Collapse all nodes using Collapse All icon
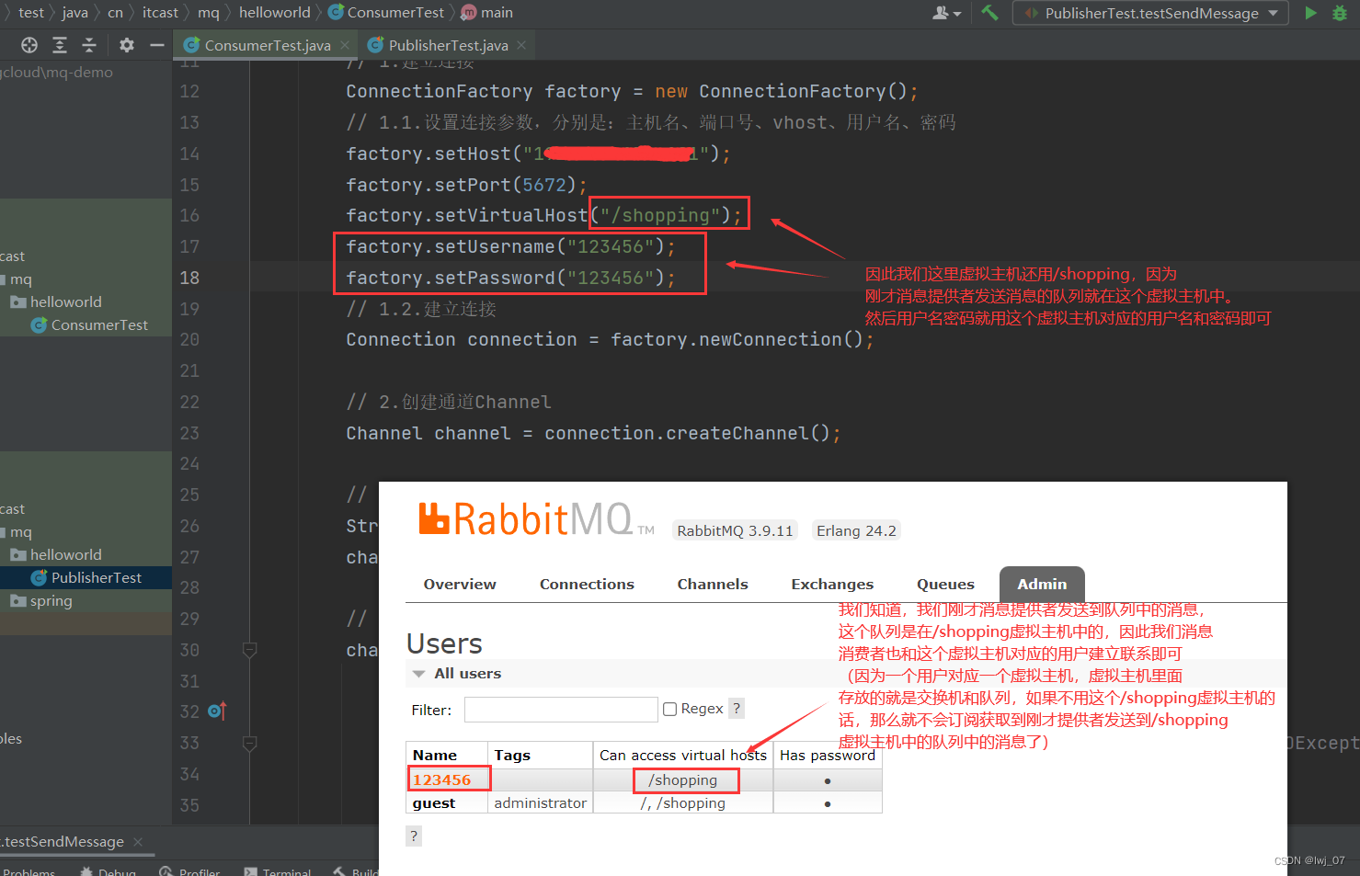The height and width of the screenshot is (876, 1360). pos(87,44)
